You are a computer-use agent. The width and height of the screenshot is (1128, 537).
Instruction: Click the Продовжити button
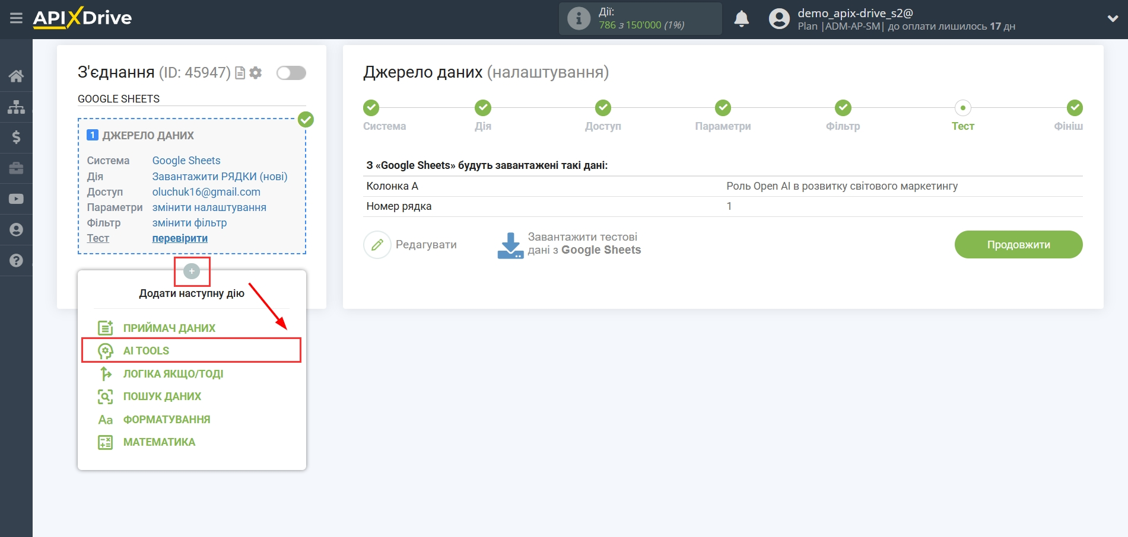[1018, 244]
